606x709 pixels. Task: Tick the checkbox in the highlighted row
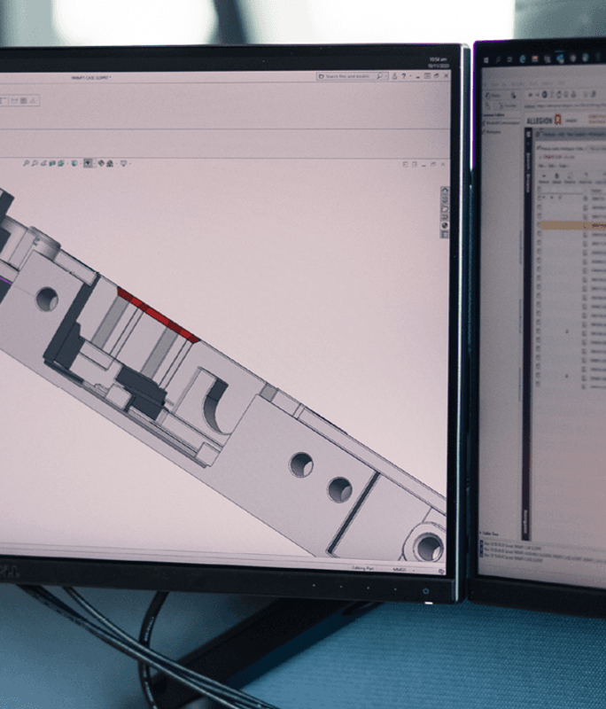[x=538, y=226]
